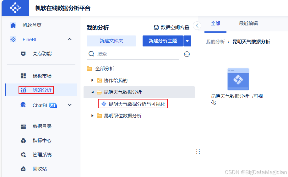Select the 昆明职位数据分析 folder label
The height and width of the screenshot is (177, 288).
coord(123,116)
